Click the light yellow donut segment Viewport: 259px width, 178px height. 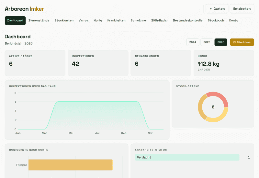pyautogui.click(x=220, y=117)
